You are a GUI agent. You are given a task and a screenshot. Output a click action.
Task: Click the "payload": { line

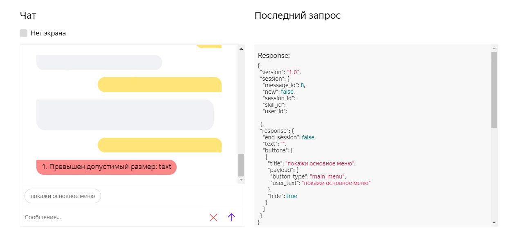click(x=284, y=170)
